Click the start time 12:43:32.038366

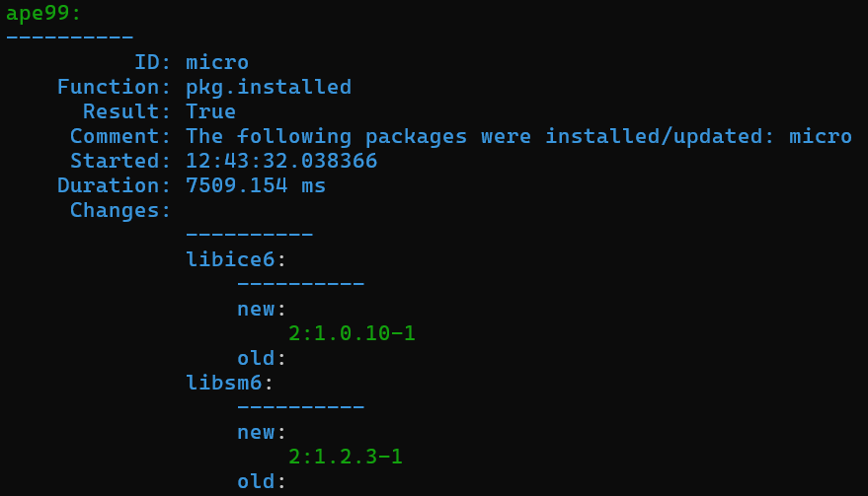coord(281,161)
